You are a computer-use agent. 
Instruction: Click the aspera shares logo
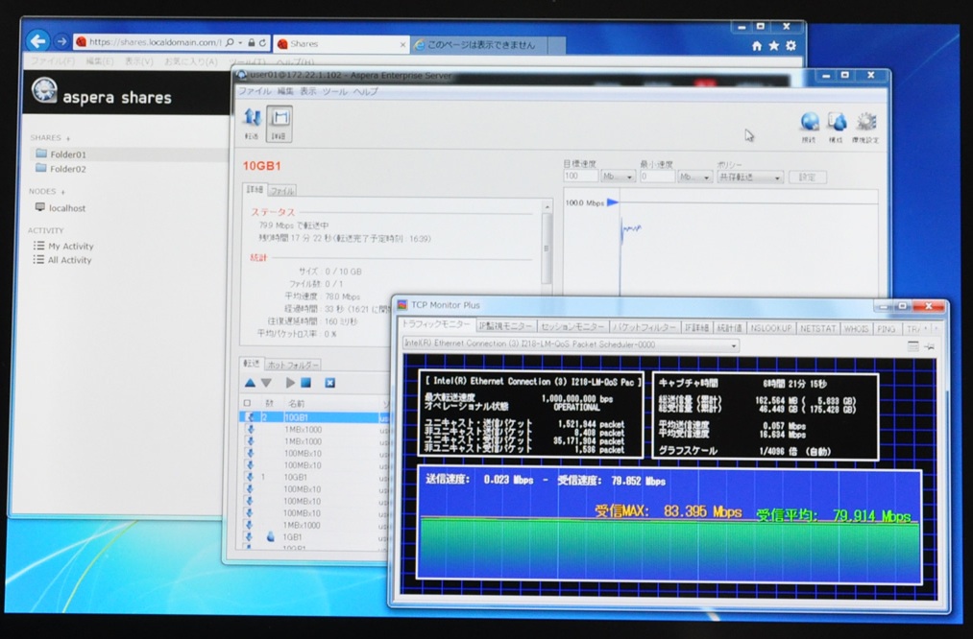coord(102,93)
